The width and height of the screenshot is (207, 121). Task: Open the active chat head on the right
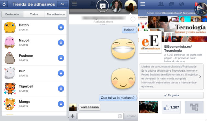130,6
